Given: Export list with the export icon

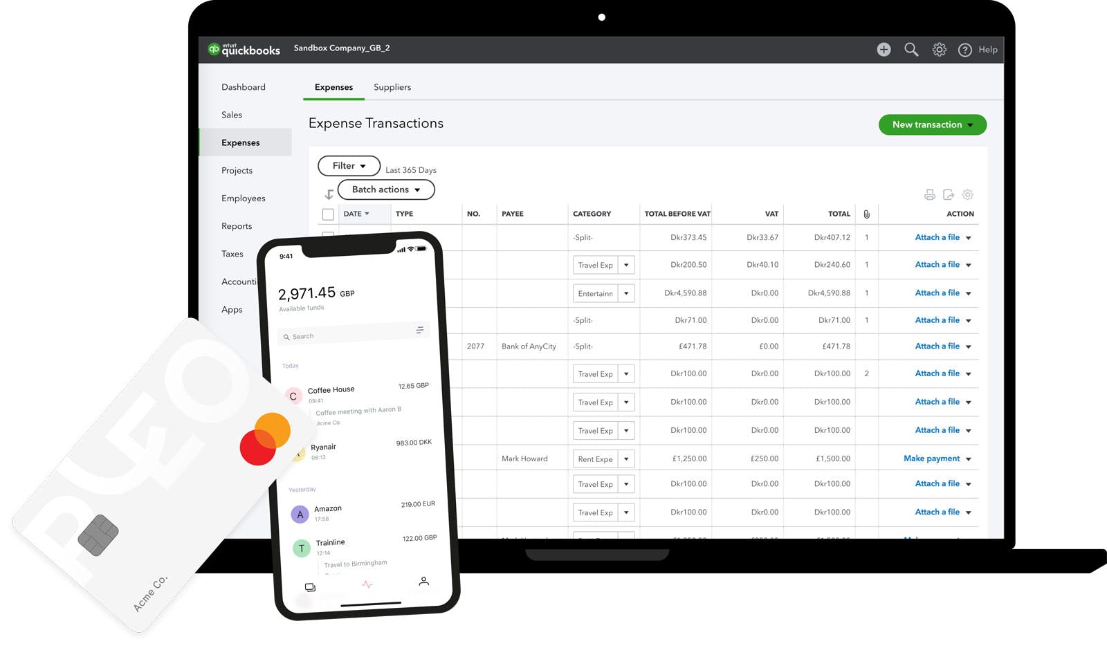Looking at the screenshot, I should [949, 195].
